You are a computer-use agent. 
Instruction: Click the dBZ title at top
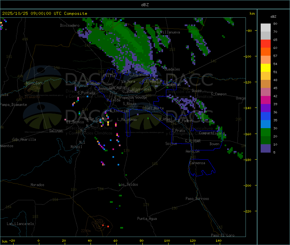click(x=145, y=5)
